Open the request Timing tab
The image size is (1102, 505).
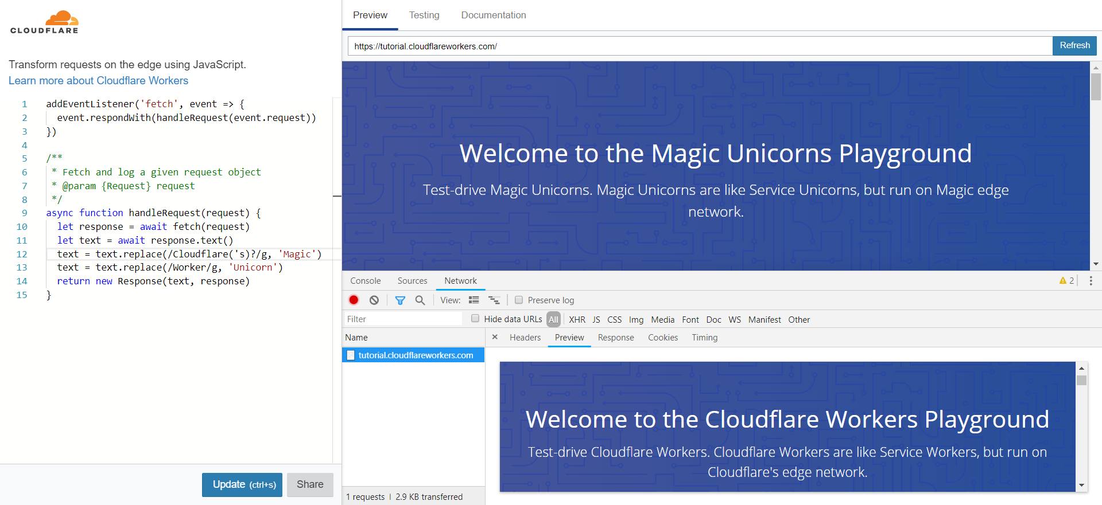click(705, 338)
